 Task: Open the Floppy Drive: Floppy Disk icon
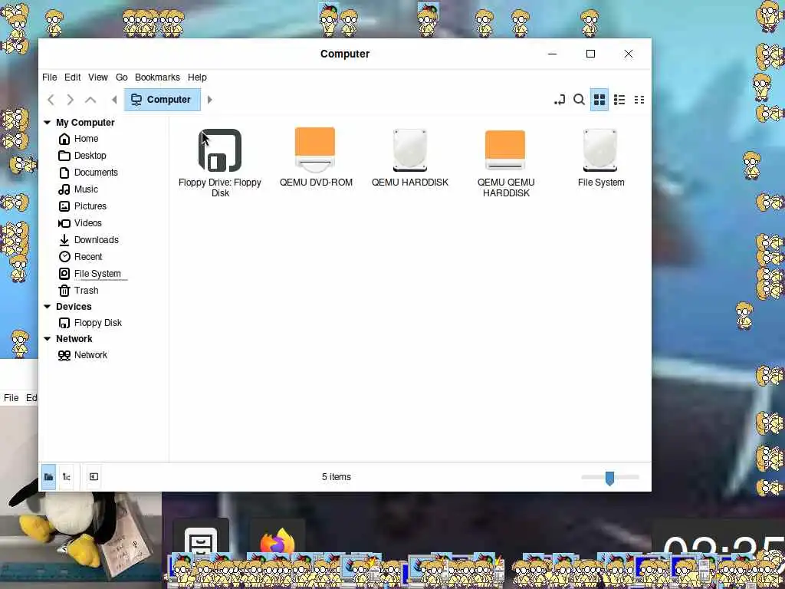[x=220, y=150]
